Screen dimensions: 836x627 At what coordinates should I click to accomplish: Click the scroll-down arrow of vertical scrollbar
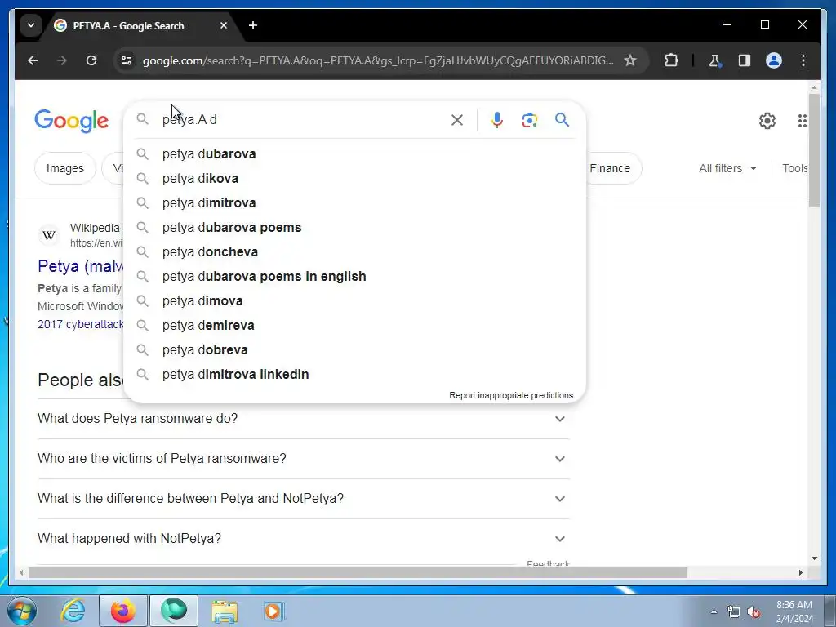(814, 558)
